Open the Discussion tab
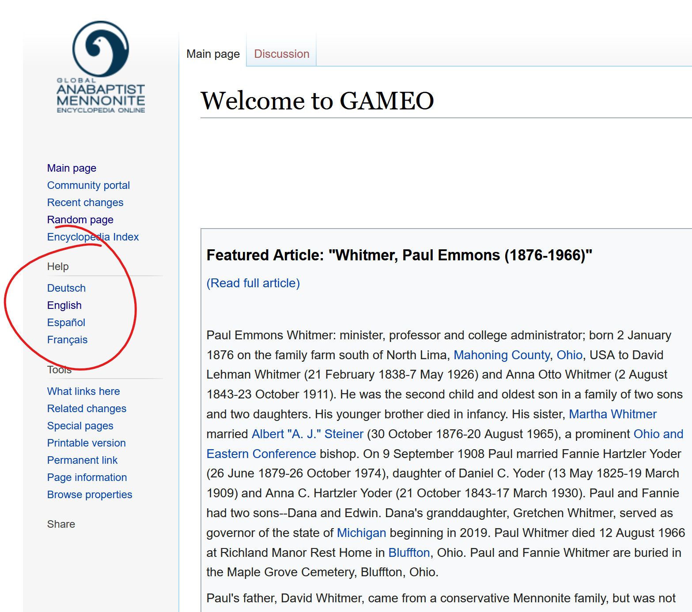The width and height of the screenshot is (692, 612). pos(281,54)
